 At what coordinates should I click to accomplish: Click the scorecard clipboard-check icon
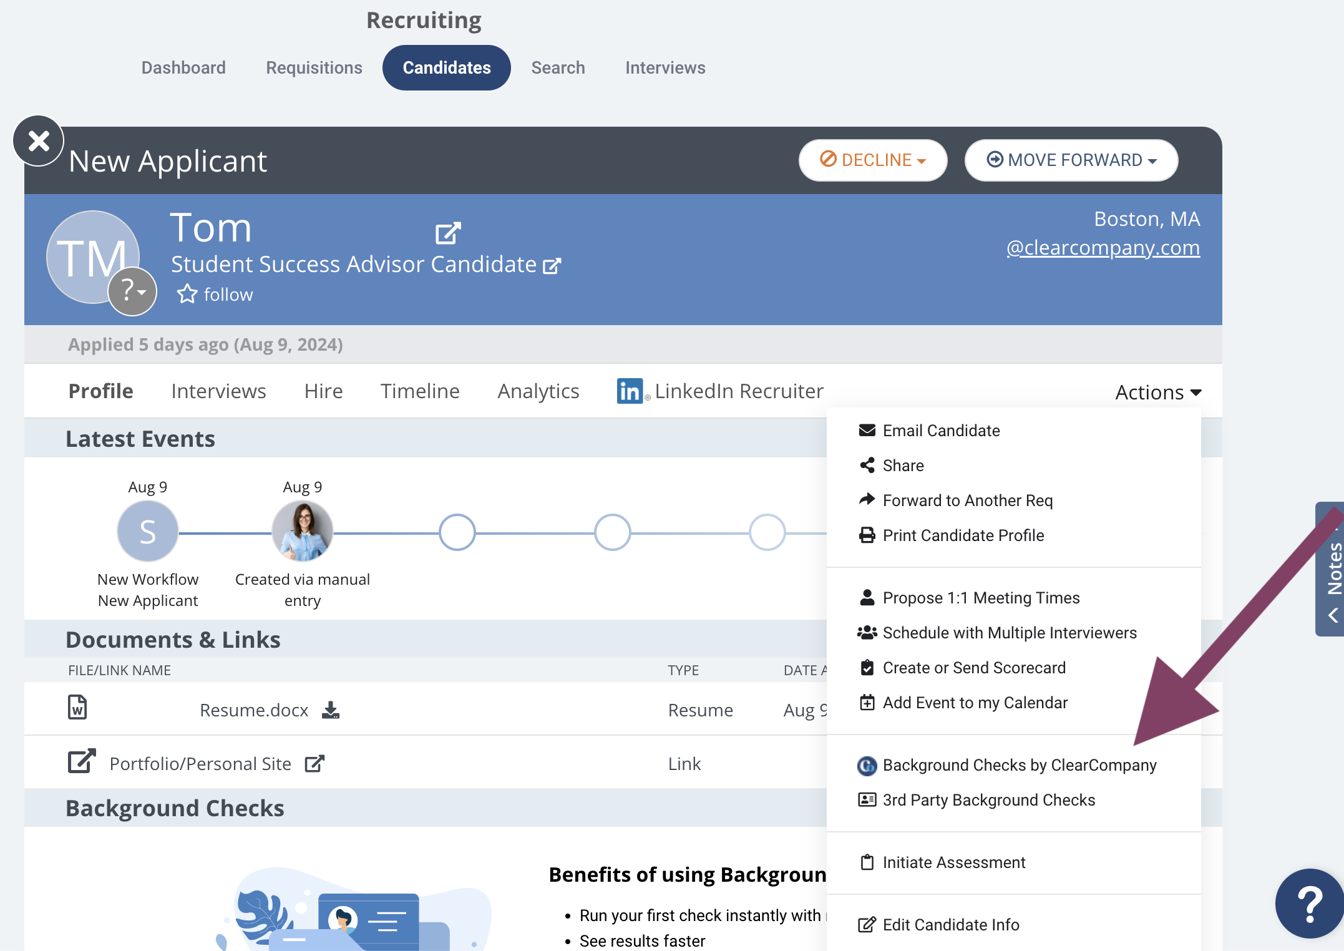[867, 668]
